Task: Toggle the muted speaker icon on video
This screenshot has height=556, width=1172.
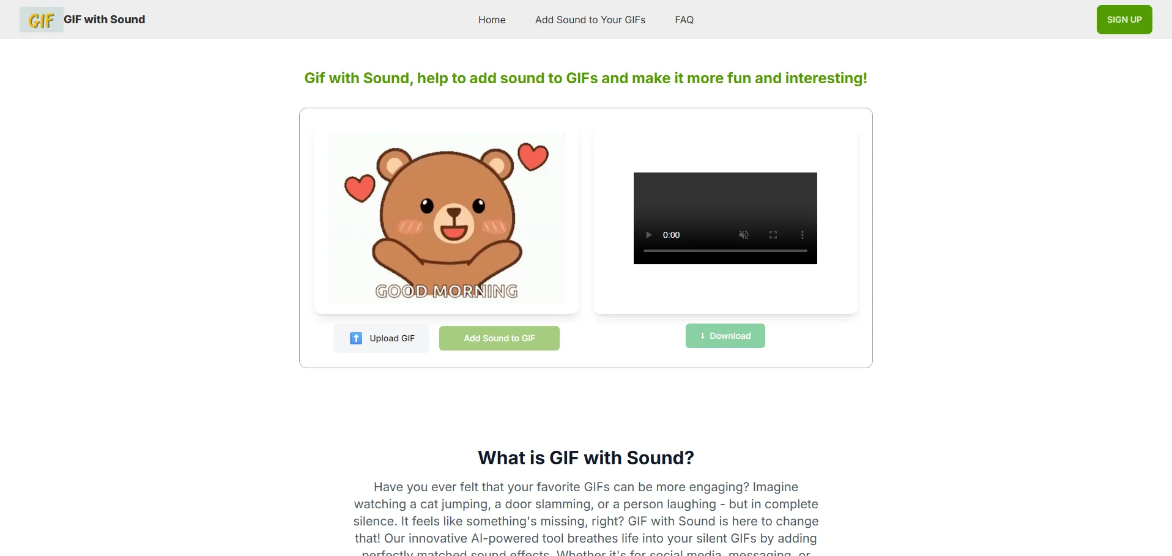Action: pos(744,235)
